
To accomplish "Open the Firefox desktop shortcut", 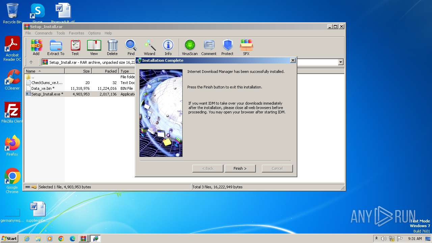I will click(12, 146).
